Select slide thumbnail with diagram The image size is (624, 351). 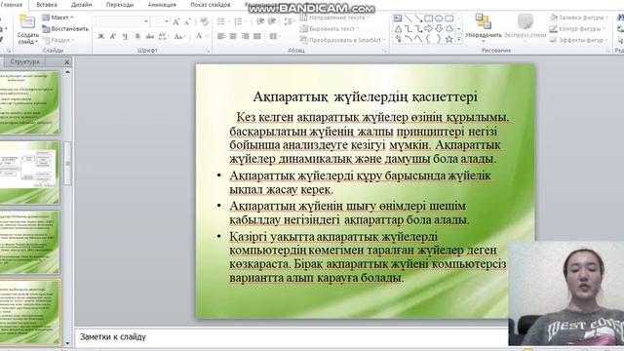(30, 172)
